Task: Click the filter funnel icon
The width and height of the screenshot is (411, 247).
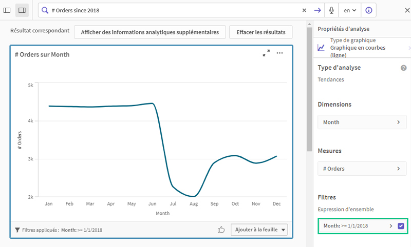Action: click(x=17, y=230)
